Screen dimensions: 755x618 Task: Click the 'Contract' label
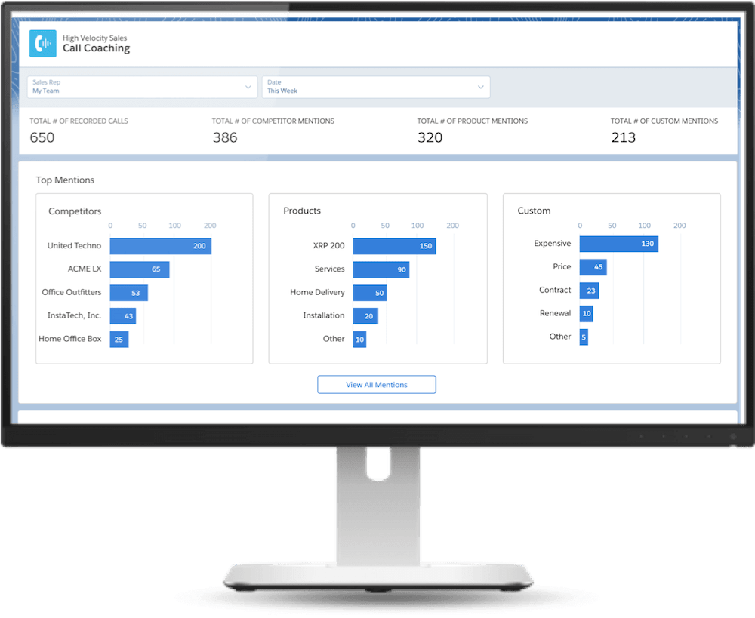[555, 290]
